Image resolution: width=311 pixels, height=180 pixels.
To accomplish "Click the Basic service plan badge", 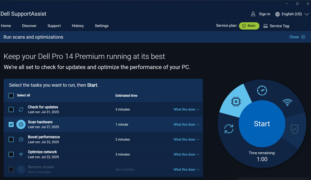I will 249,26.
